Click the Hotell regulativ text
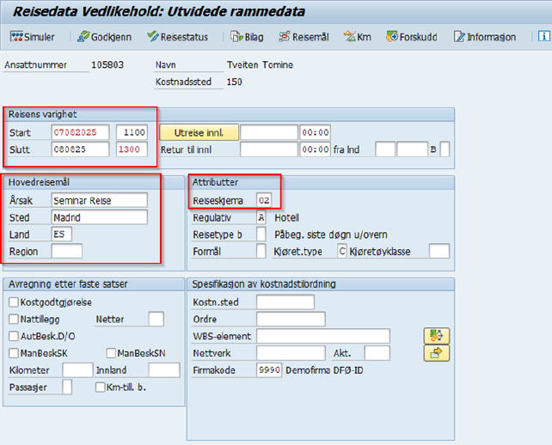 pos(286,217)
